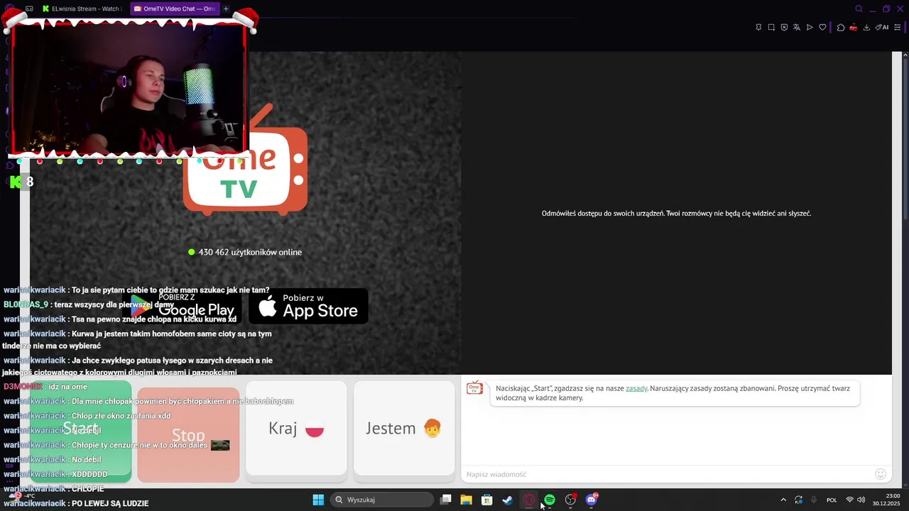Click the Odmówiłeś dostępu do swoich urządzeń message
909x511 pixels.
tap(676, 213)
